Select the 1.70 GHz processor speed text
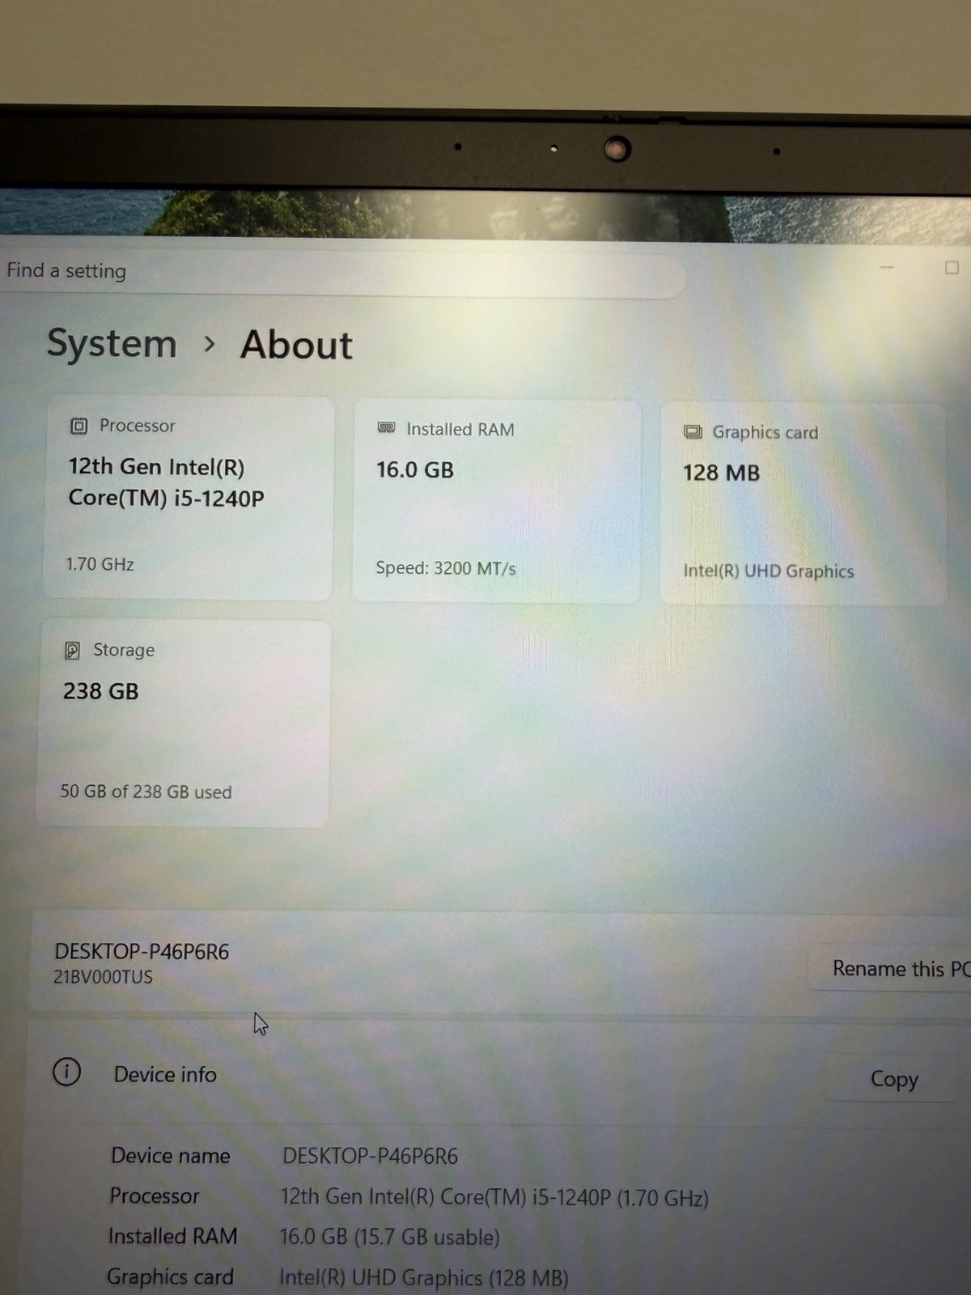 pyautogui.click(x=100, y=564)
